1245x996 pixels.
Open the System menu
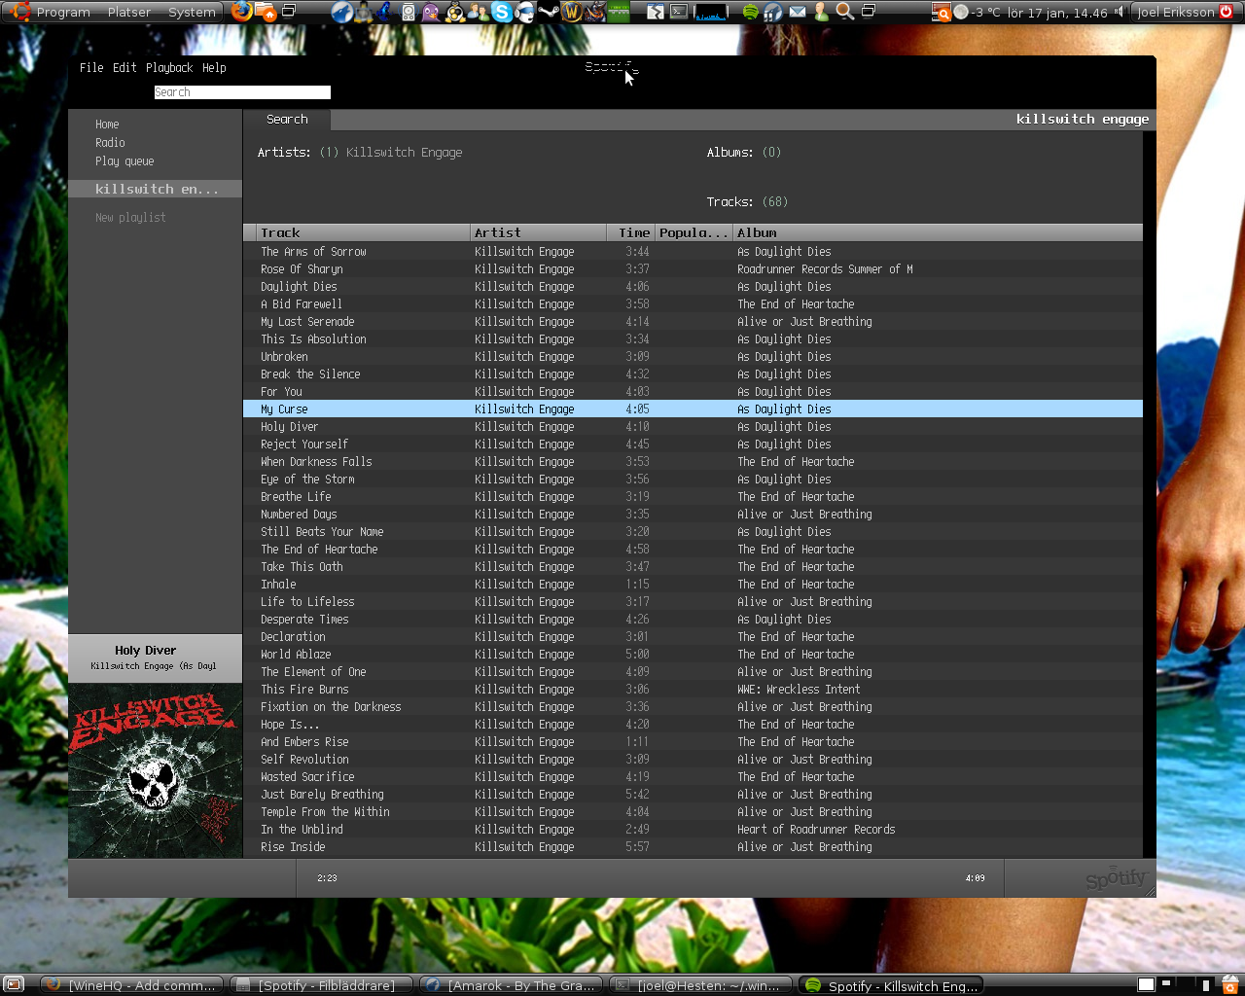192,13
